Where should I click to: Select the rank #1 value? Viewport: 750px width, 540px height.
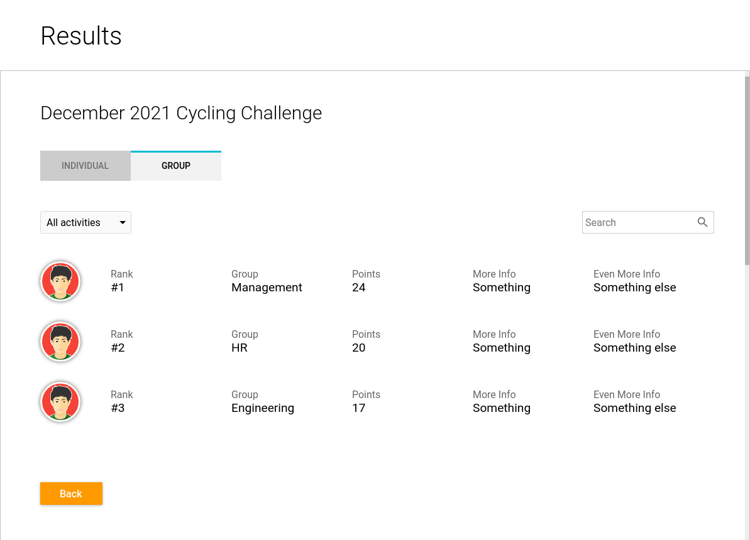(x=118, y=288)
